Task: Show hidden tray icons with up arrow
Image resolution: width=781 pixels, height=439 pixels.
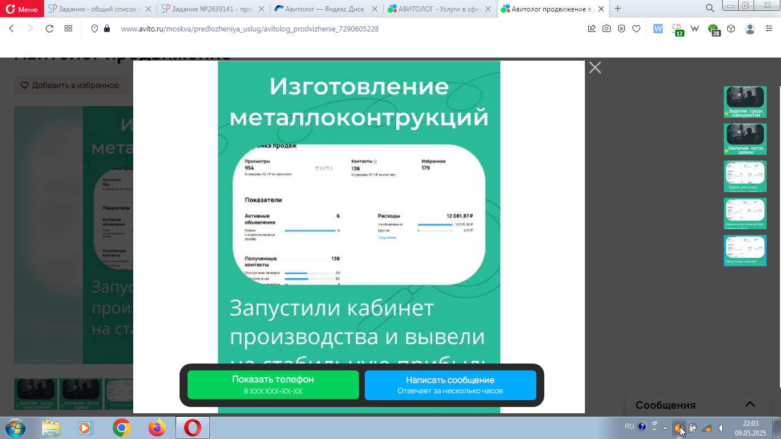Action: point(665,428)
